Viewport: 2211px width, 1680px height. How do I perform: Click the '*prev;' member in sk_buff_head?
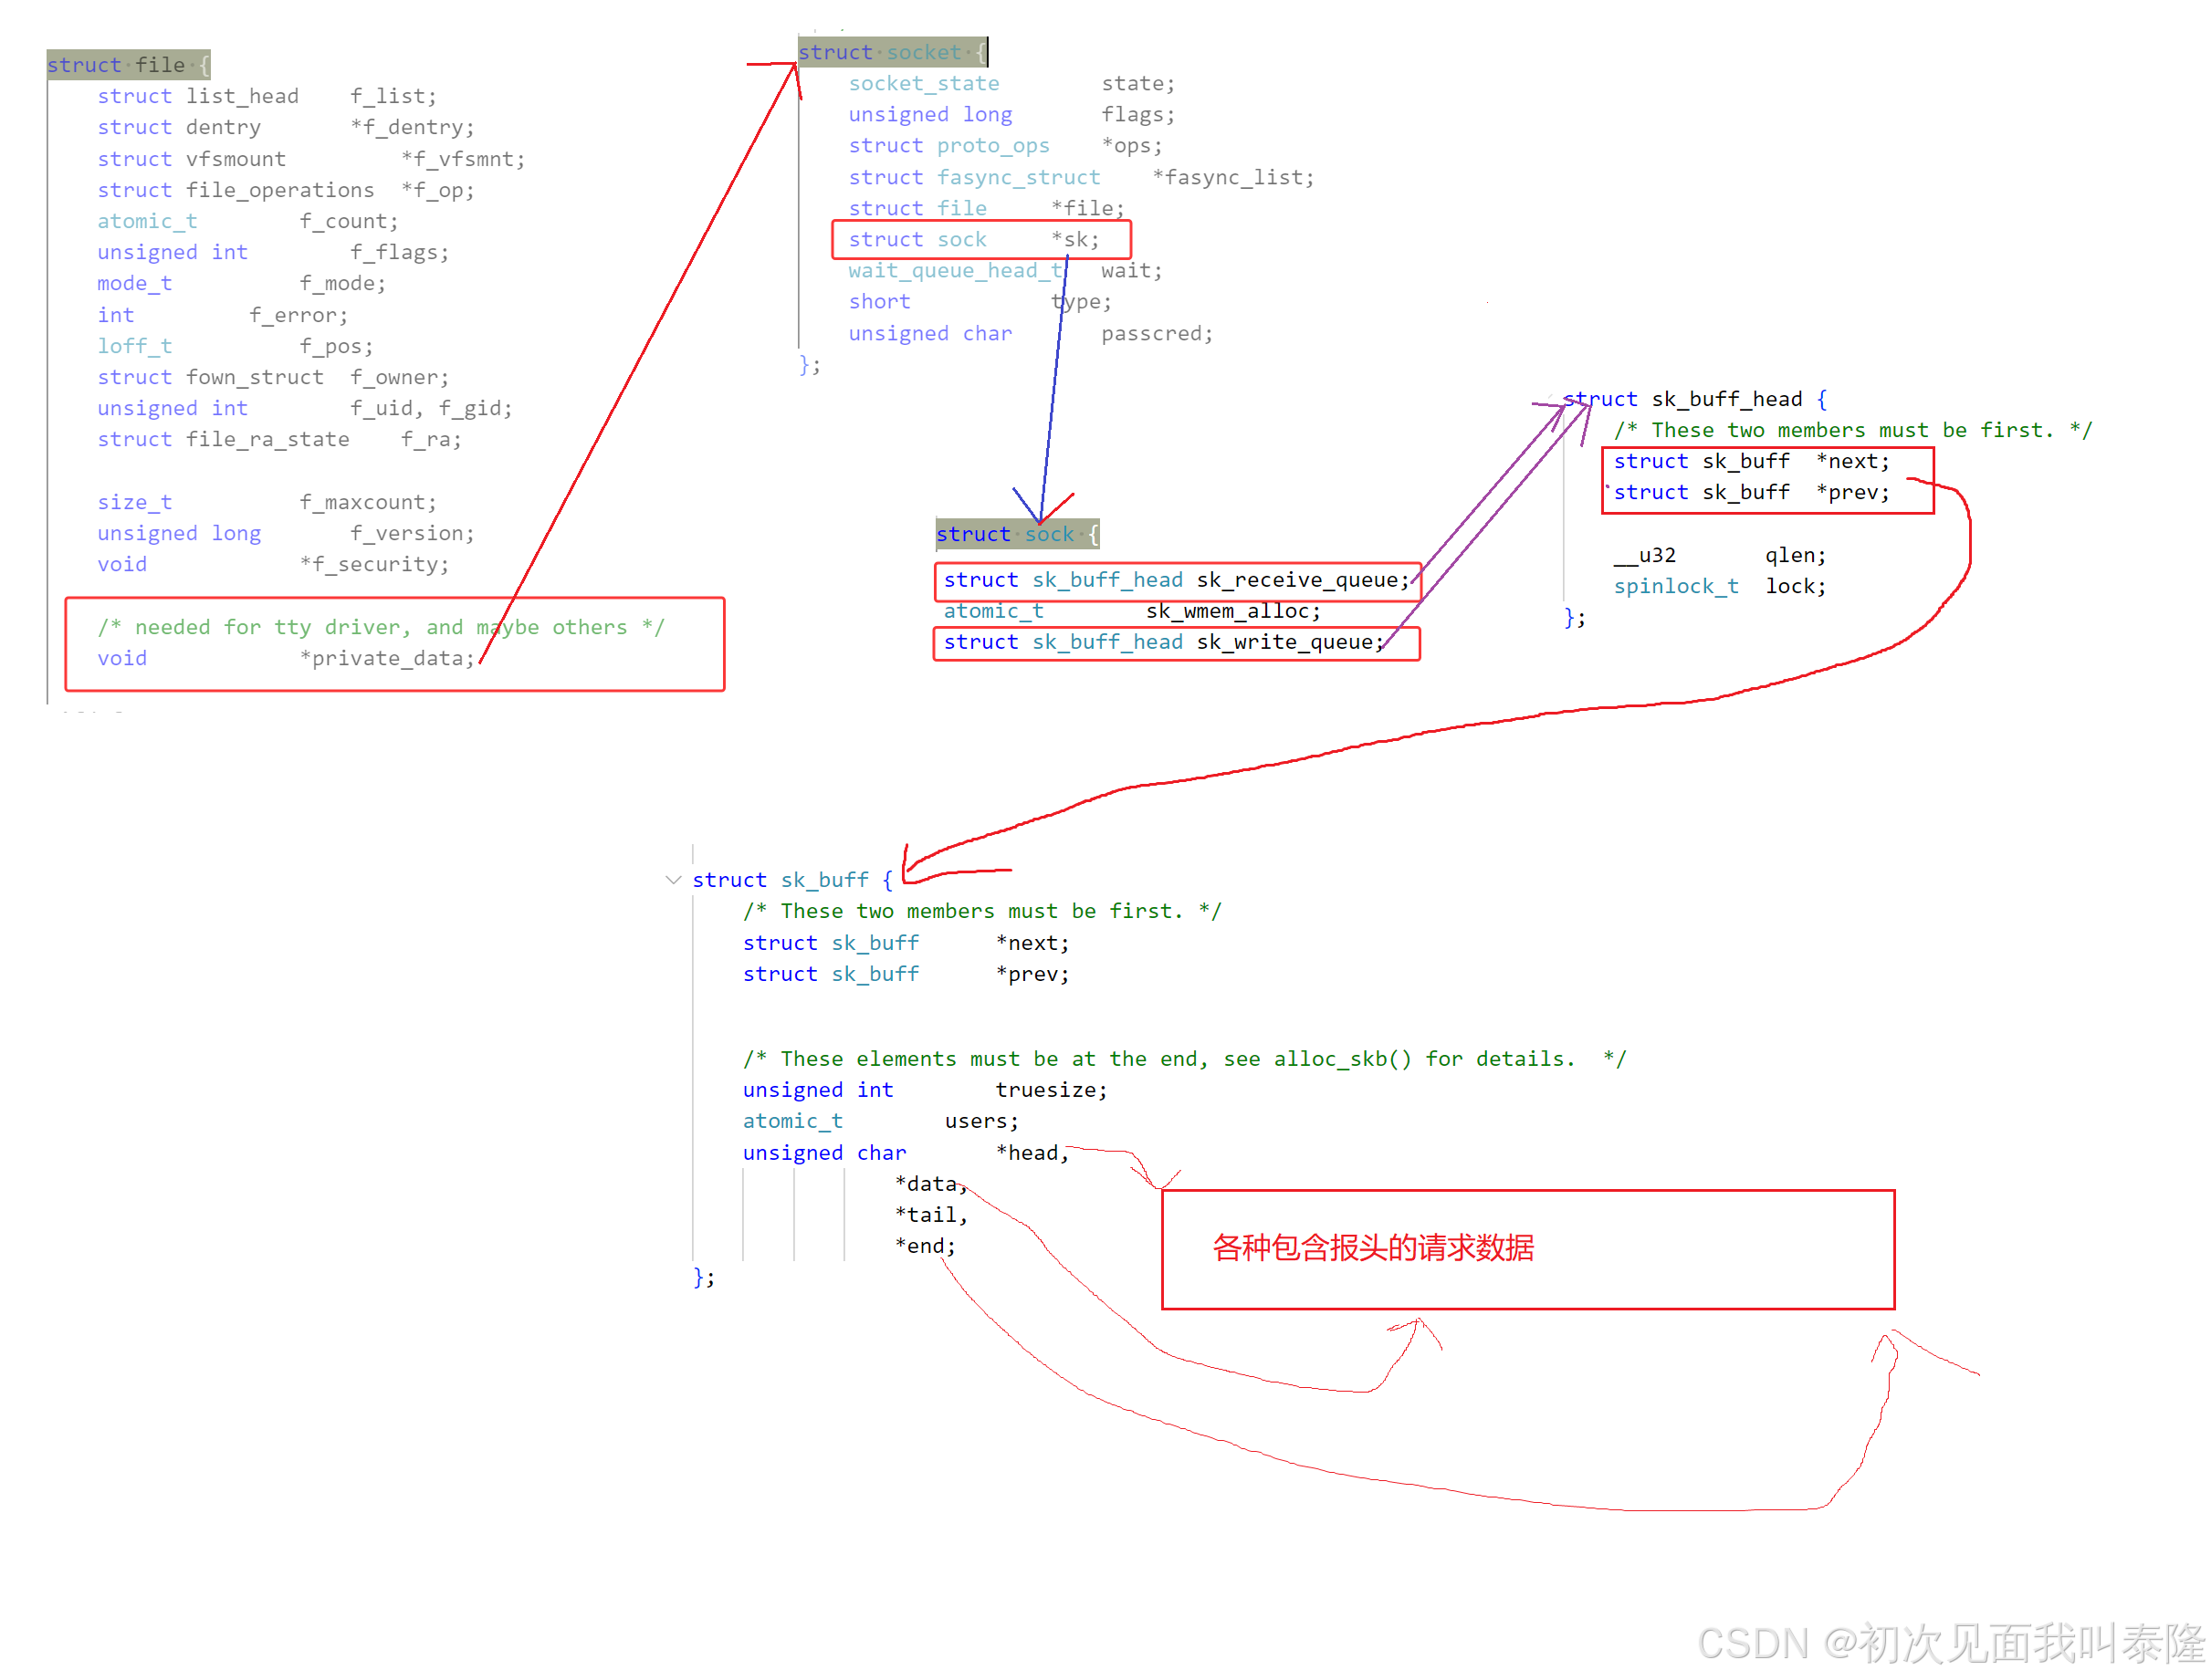pos(1852,492)
